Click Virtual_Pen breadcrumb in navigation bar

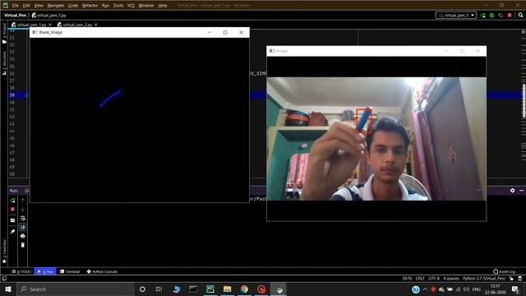tap(15, 15)
